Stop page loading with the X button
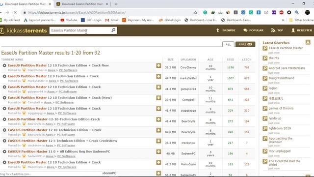The width and height of the screenshot is (314, 177). coord(15,12)
